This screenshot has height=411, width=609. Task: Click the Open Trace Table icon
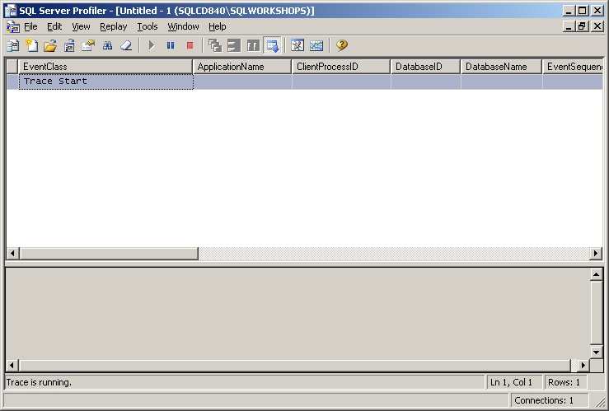69,46
